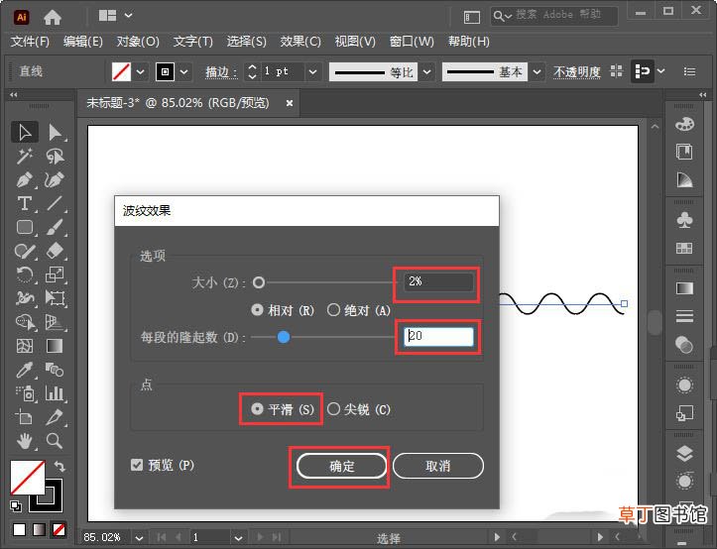Image resolution: width=717 pixels, height=549 pixels.
Task: Select the Eyedropper tool
Action: coord(25,370)
